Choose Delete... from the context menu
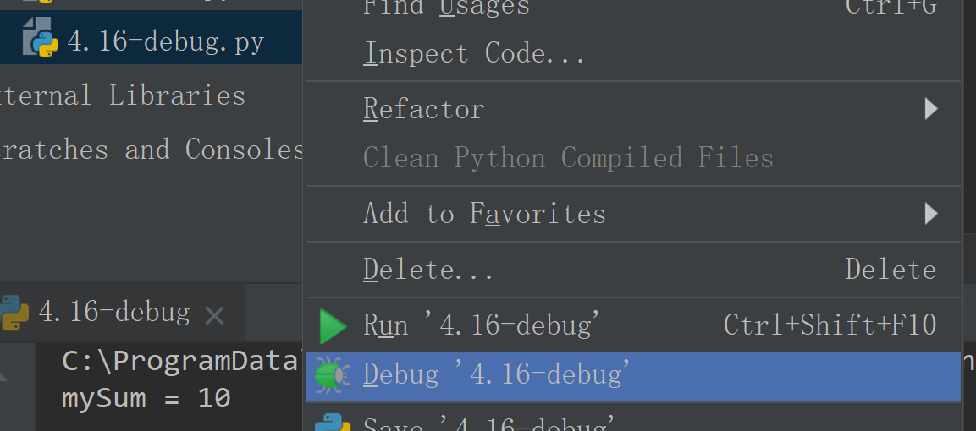Image resolution: width=976 pixels, height=431 pixels. (x=427, y=270)
